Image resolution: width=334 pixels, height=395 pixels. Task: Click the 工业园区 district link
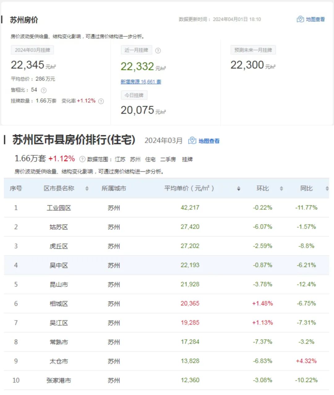coord(59,208)
